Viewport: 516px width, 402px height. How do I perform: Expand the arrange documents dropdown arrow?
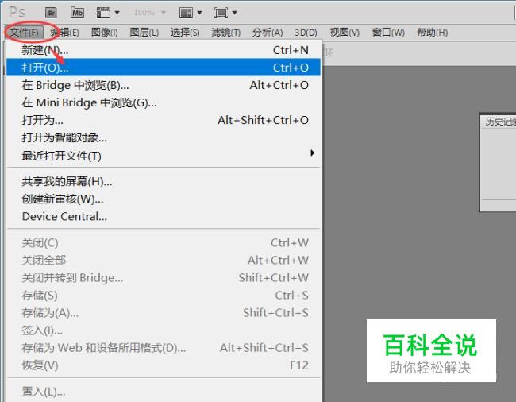tap(199, 13)
